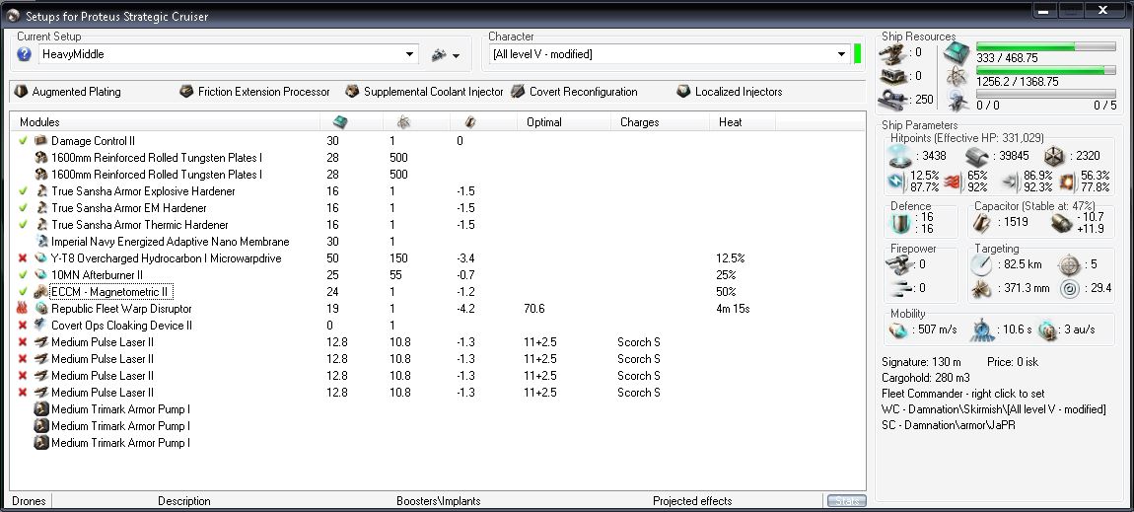Expand the arrow beside the ship icon button
The image size is (1134, 512).
tap(456, 55)
